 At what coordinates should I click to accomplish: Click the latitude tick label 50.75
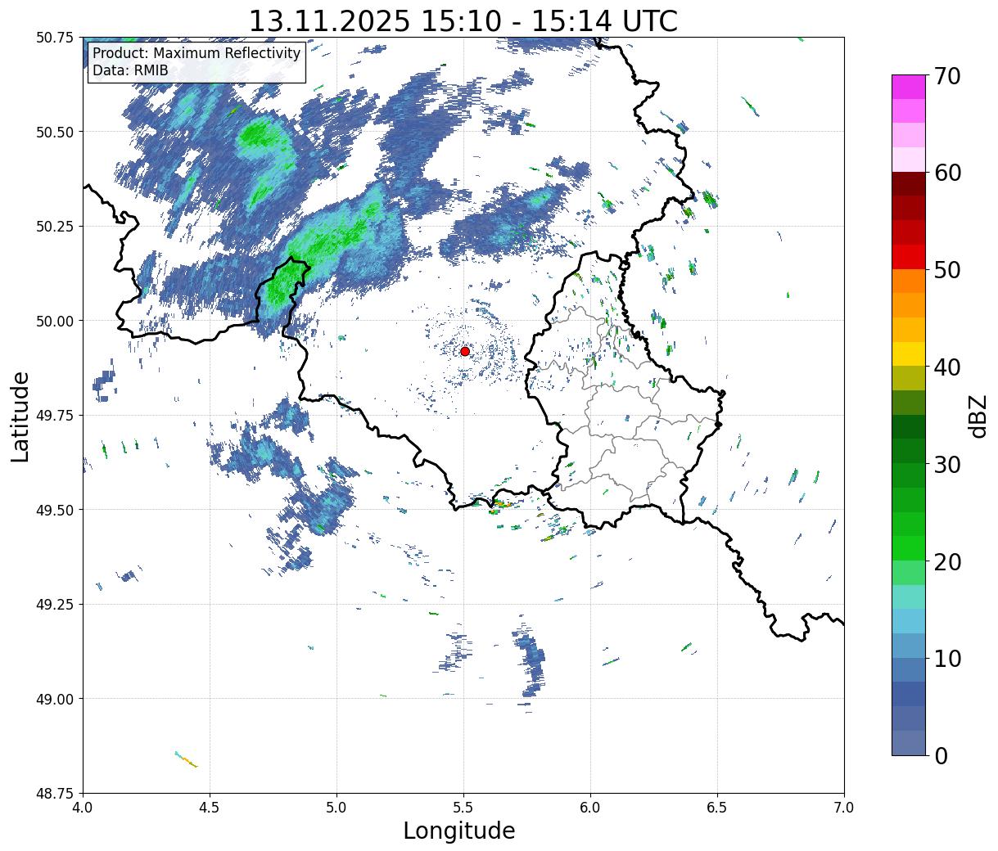coord(55,38)
